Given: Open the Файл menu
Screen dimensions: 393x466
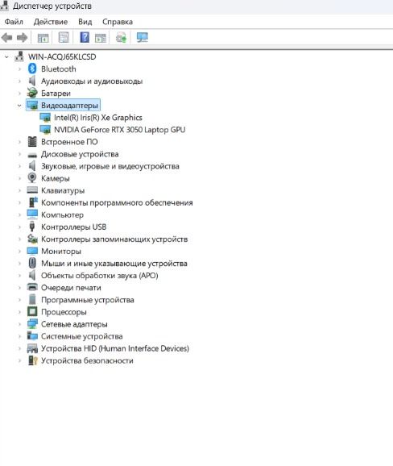Looking at the screenshot, I should [14, 22].
